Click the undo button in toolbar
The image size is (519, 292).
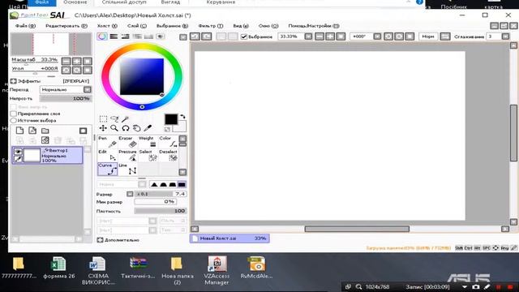[x=195, y=36]
